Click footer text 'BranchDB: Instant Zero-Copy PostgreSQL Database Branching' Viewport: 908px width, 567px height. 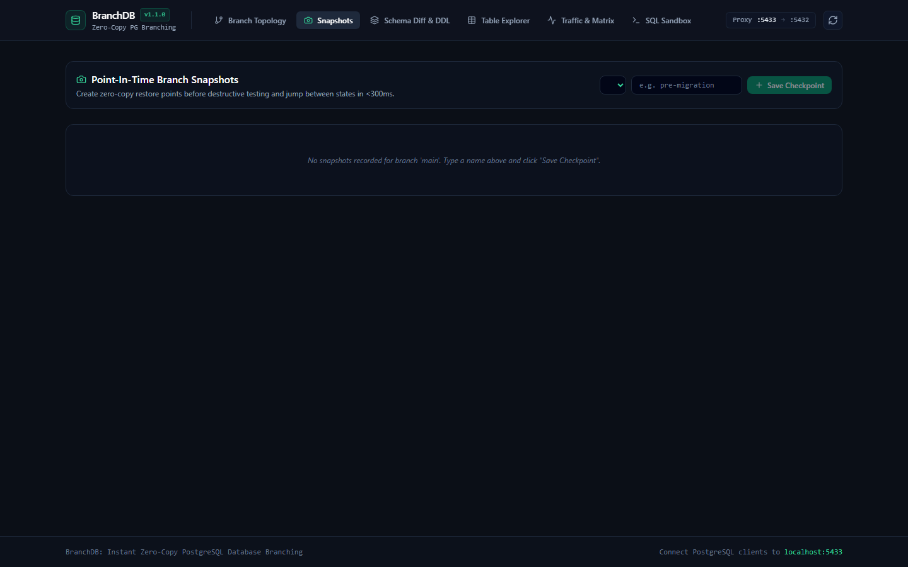184,552
